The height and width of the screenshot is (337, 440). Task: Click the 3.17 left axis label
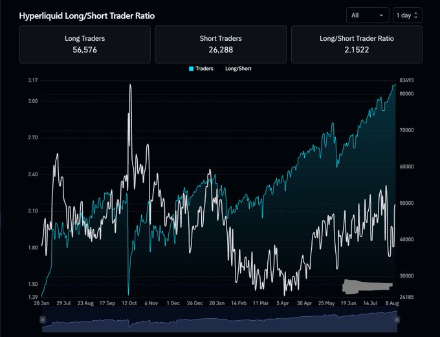point(33,80)
